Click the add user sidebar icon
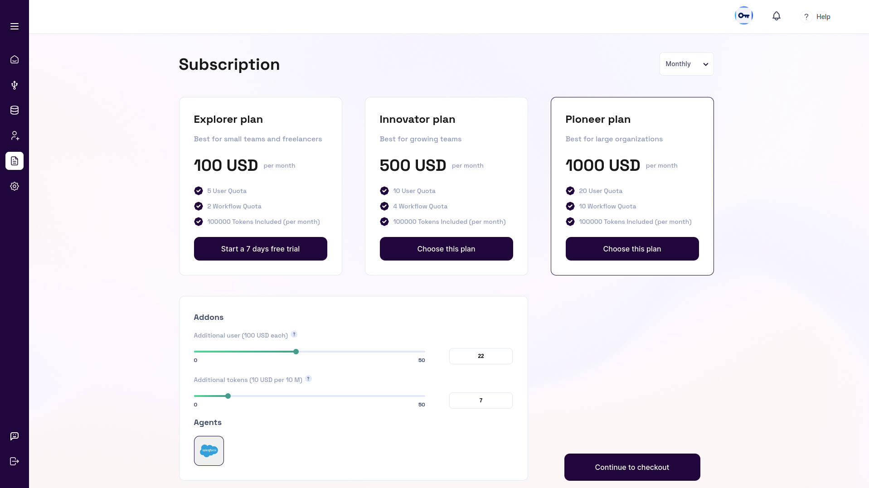The image size is (869, 488). 15,135
